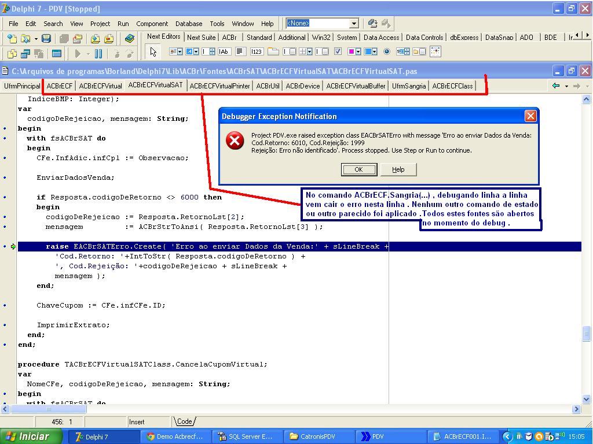
Task: Pick the checkbox component from palette
Action: [338, 51]
